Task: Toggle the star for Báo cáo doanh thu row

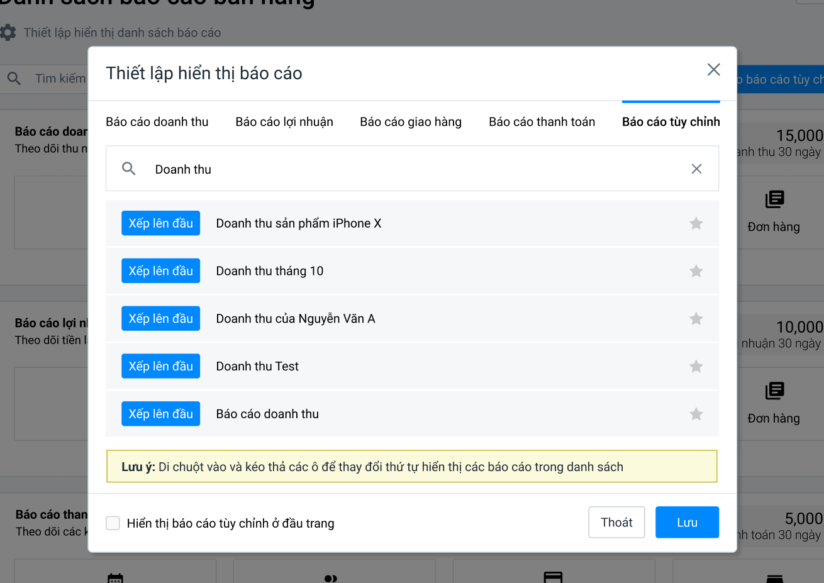Action: [696, 414]
